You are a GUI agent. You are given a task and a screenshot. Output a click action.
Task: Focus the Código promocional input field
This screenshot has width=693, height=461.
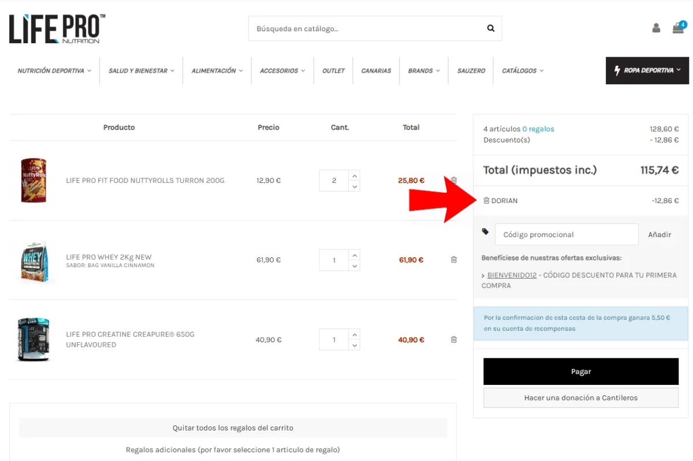point(566,234)
